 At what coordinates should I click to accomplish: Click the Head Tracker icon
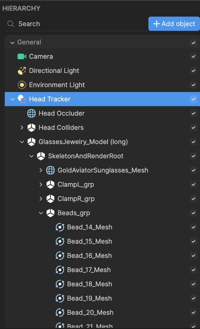click(22, 99)
